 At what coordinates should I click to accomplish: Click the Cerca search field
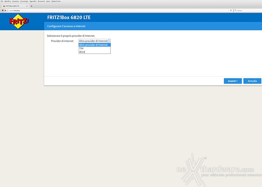click(x=249, y=10)
